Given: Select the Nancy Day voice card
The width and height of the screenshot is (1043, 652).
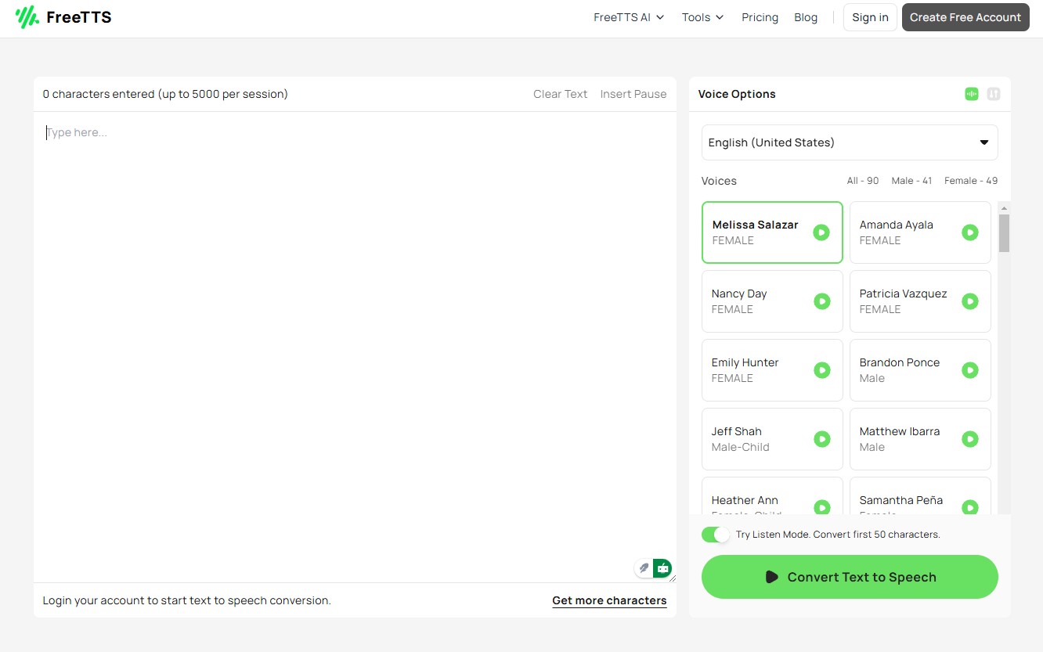Looking at the screenshot, I should (772, 301).
